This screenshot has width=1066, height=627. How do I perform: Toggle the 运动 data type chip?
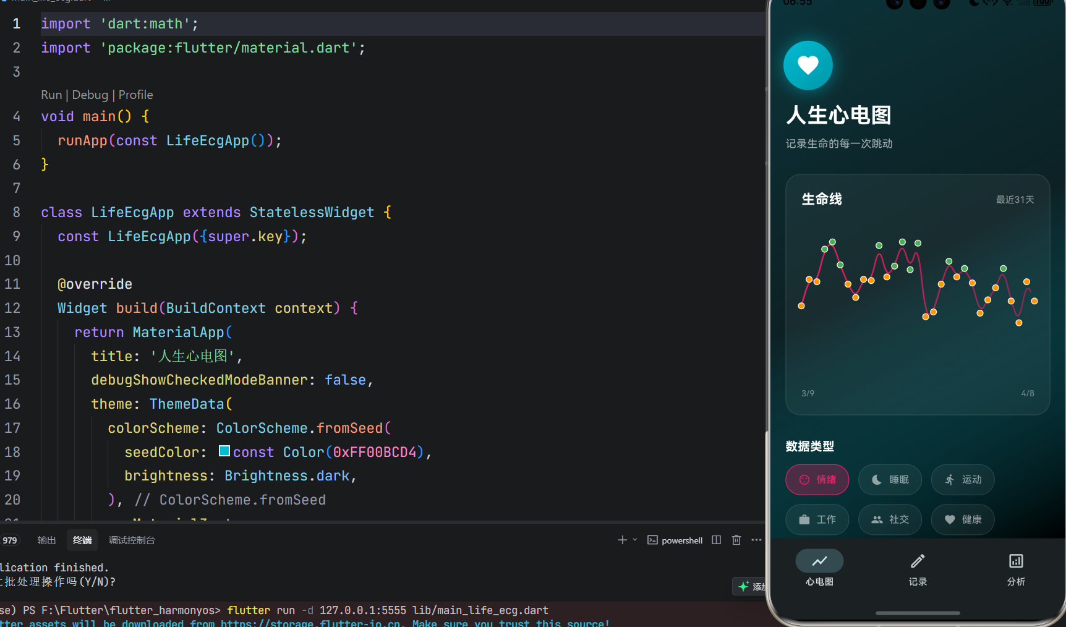963,480
